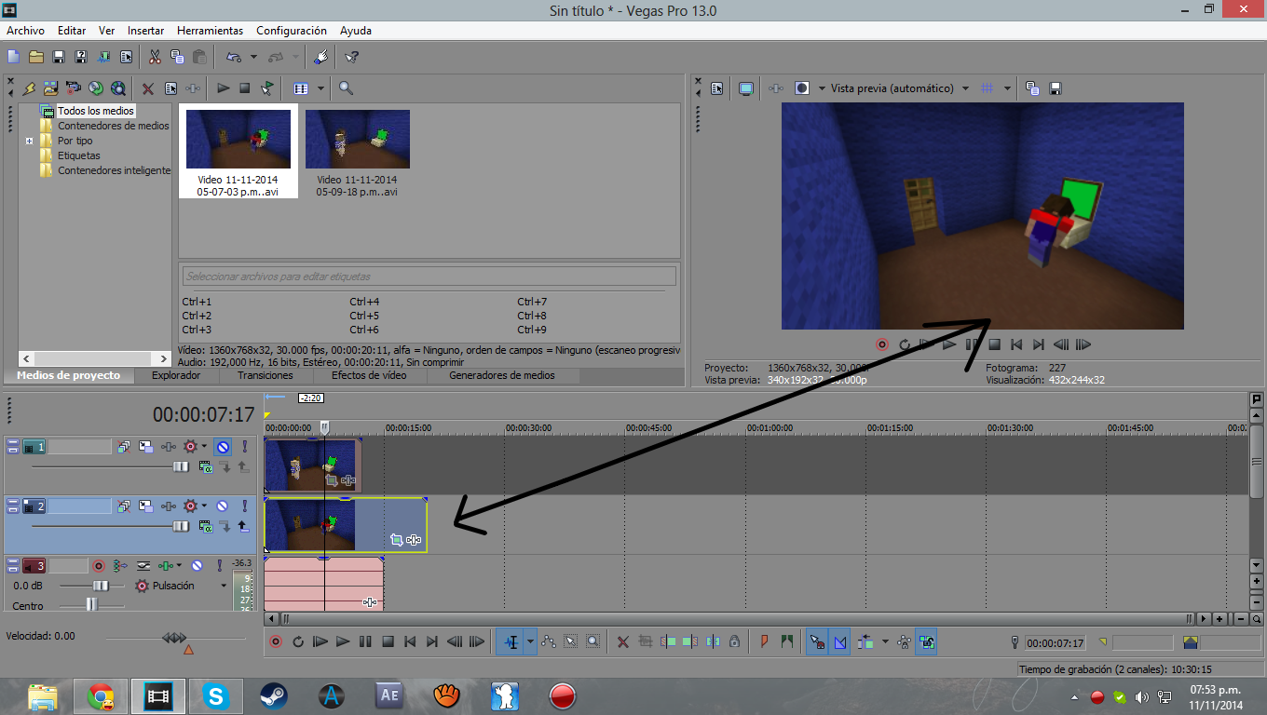
Task: Click Split Screen View icon in preview toolbar
Action: 802,88
